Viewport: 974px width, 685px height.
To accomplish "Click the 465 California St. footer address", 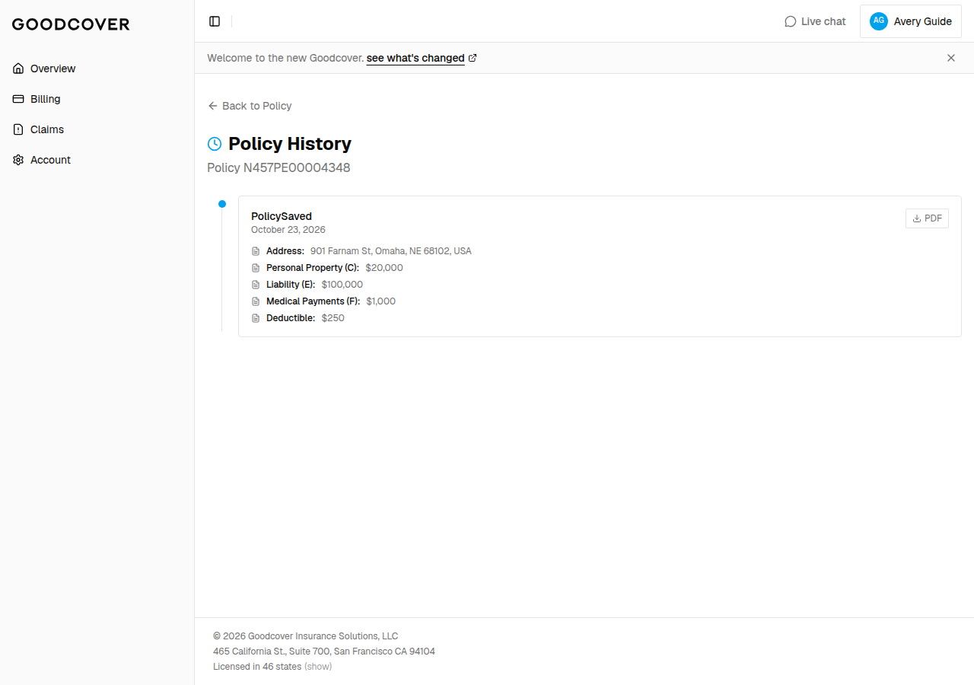I will [x=324, y=652].
